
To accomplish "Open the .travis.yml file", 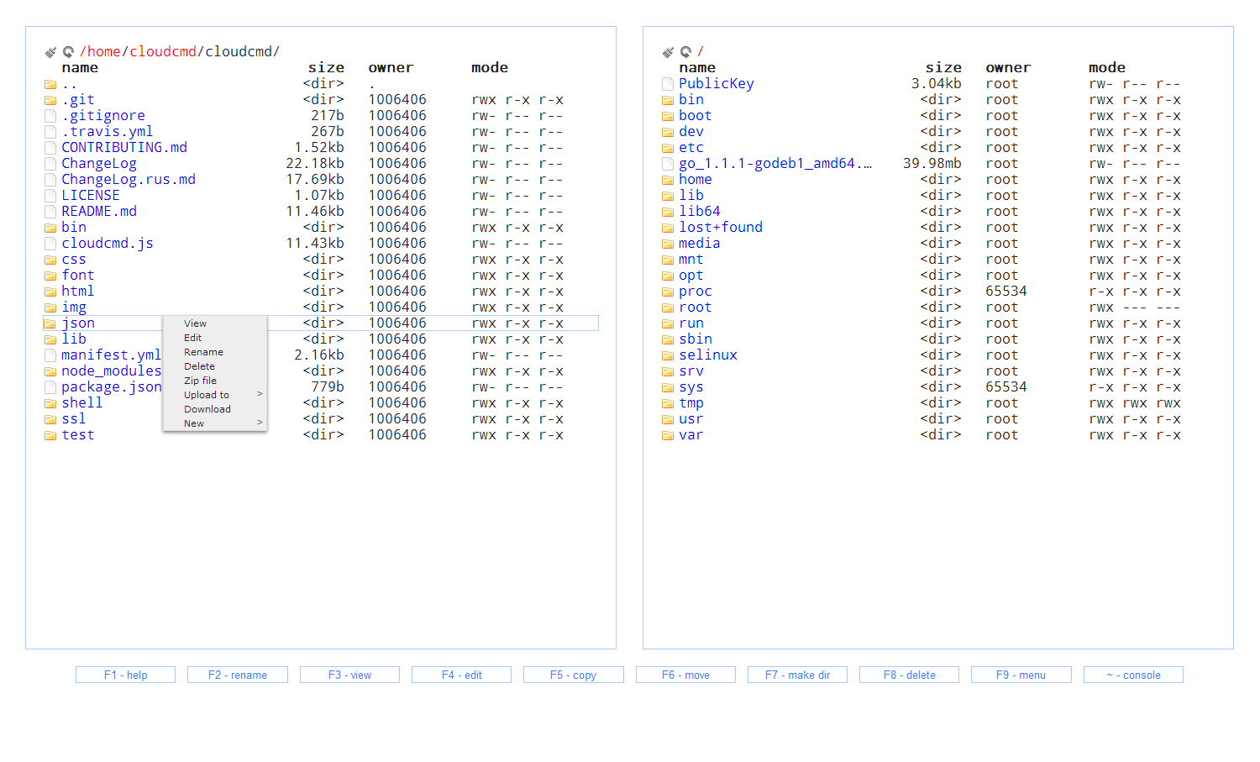I will coord(108,132).
